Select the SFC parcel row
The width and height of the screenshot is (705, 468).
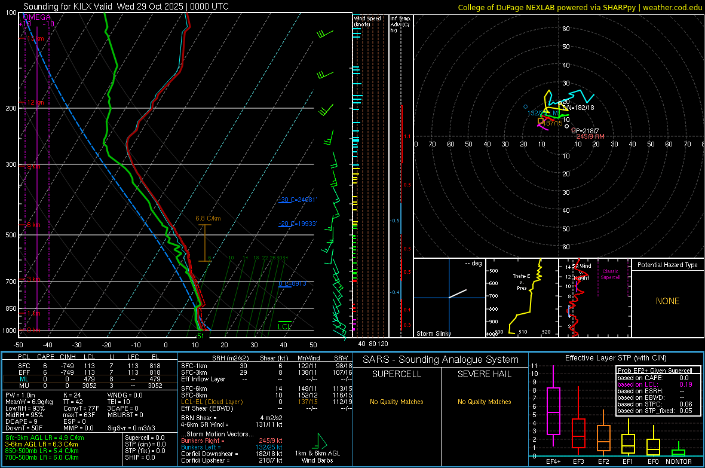(89, 366)
